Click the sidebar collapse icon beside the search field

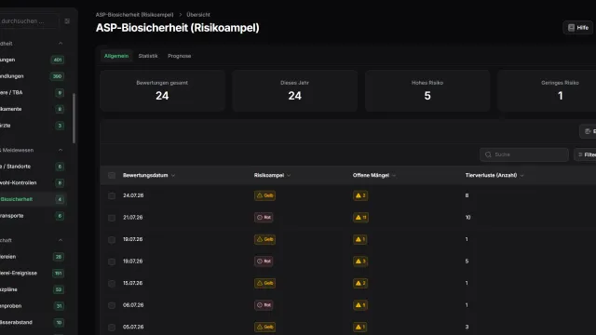click(x=67, y=20)
